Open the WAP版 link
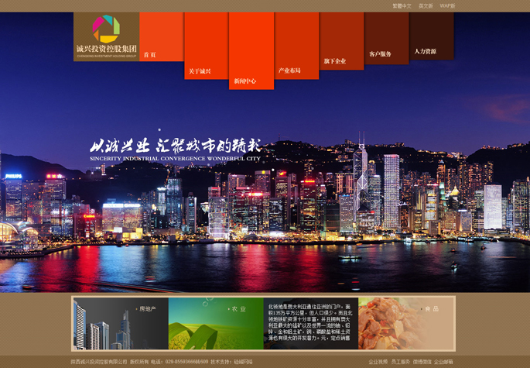530x368 pixels. [447, 6]
